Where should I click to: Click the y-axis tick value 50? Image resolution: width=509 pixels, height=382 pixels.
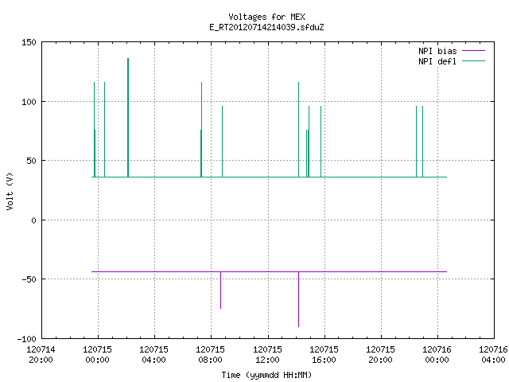tap(31, 161)
